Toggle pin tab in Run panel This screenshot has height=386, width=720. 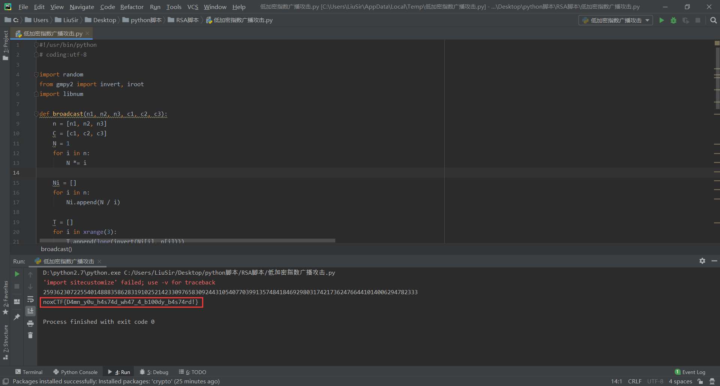[17, 317]
